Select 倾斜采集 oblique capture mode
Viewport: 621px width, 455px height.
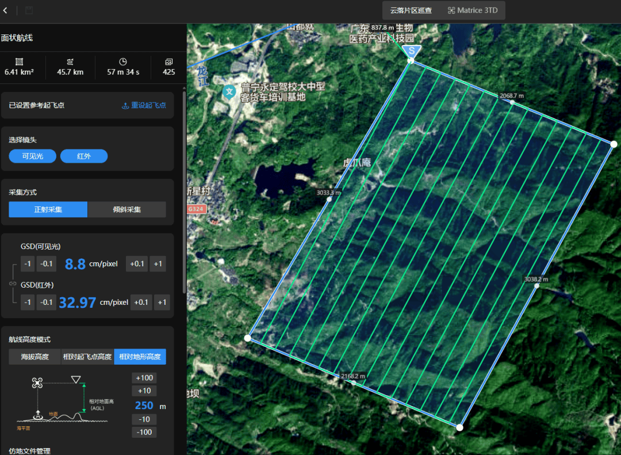(126, 209)
